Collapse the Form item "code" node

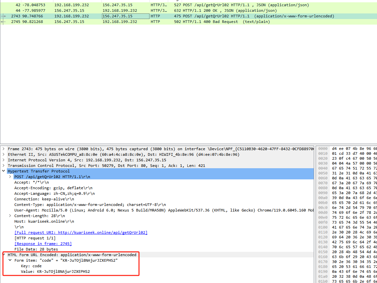[x=10, y=260]
